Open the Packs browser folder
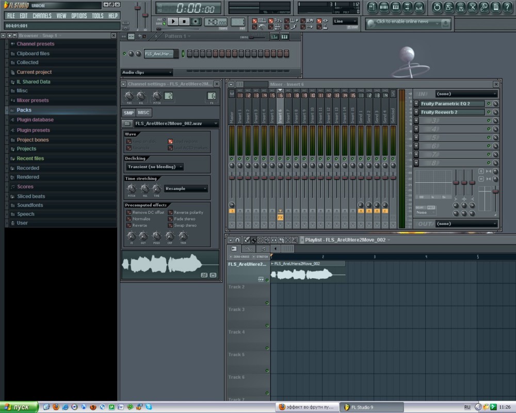 [x=61, y=110]
